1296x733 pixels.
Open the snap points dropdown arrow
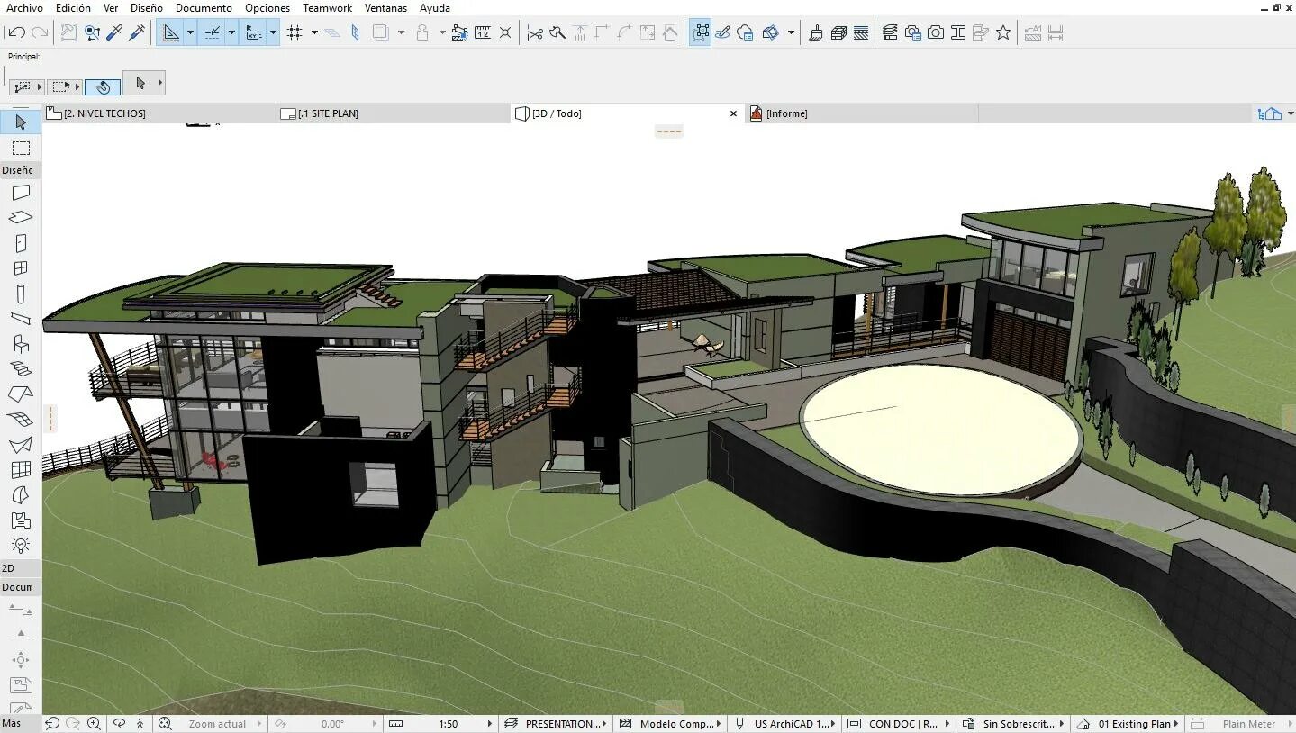point(231,32)
